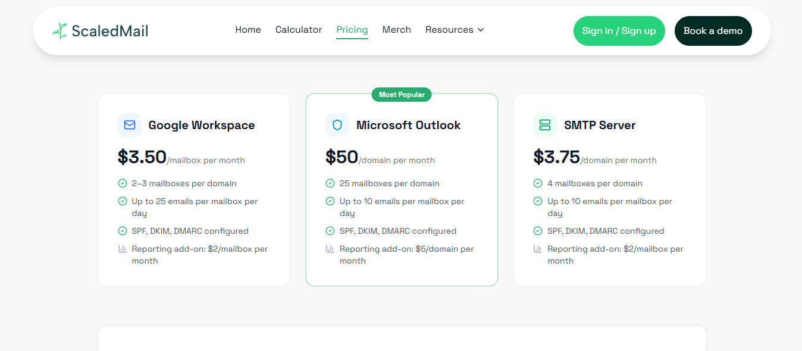
Task: Click '/domain per month' beside $50
Action: click(397, 160)
